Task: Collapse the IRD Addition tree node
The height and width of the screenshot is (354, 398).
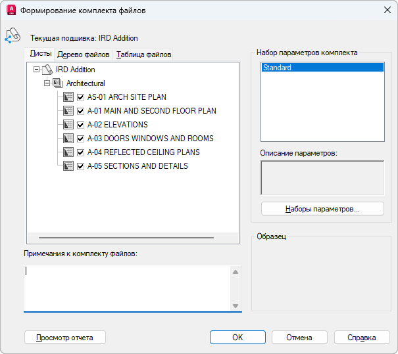Action: (36, 70)
